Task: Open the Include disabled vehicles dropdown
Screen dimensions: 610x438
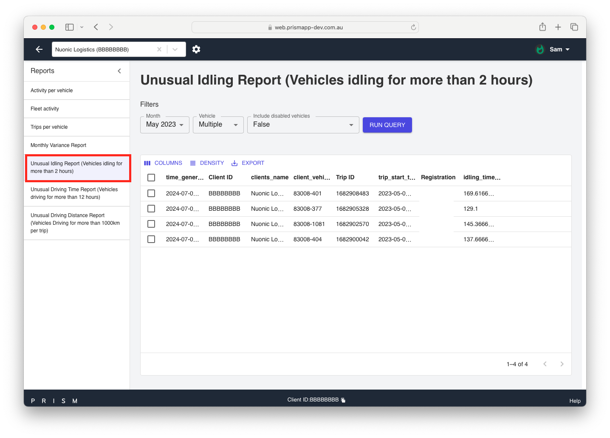Action: (303, 125)
